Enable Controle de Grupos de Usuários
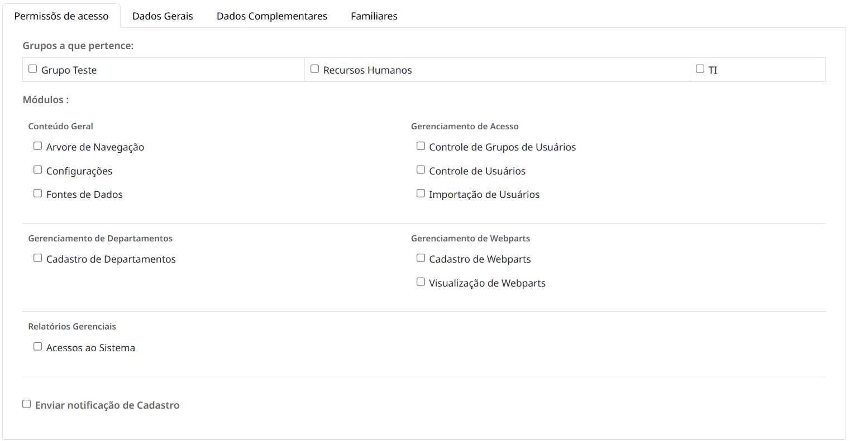Screen dimensions: 850x441 421,146
